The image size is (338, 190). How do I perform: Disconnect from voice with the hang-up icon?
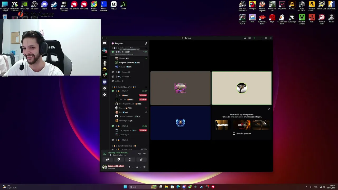tap(144, 154)
